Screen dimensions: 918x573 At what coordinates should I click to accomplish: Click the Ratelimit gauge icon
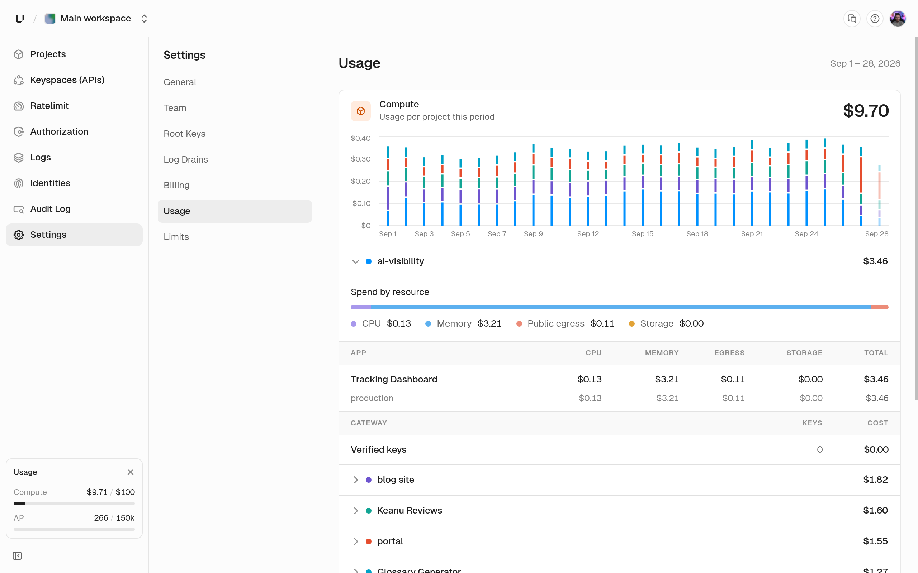[19, 106]
